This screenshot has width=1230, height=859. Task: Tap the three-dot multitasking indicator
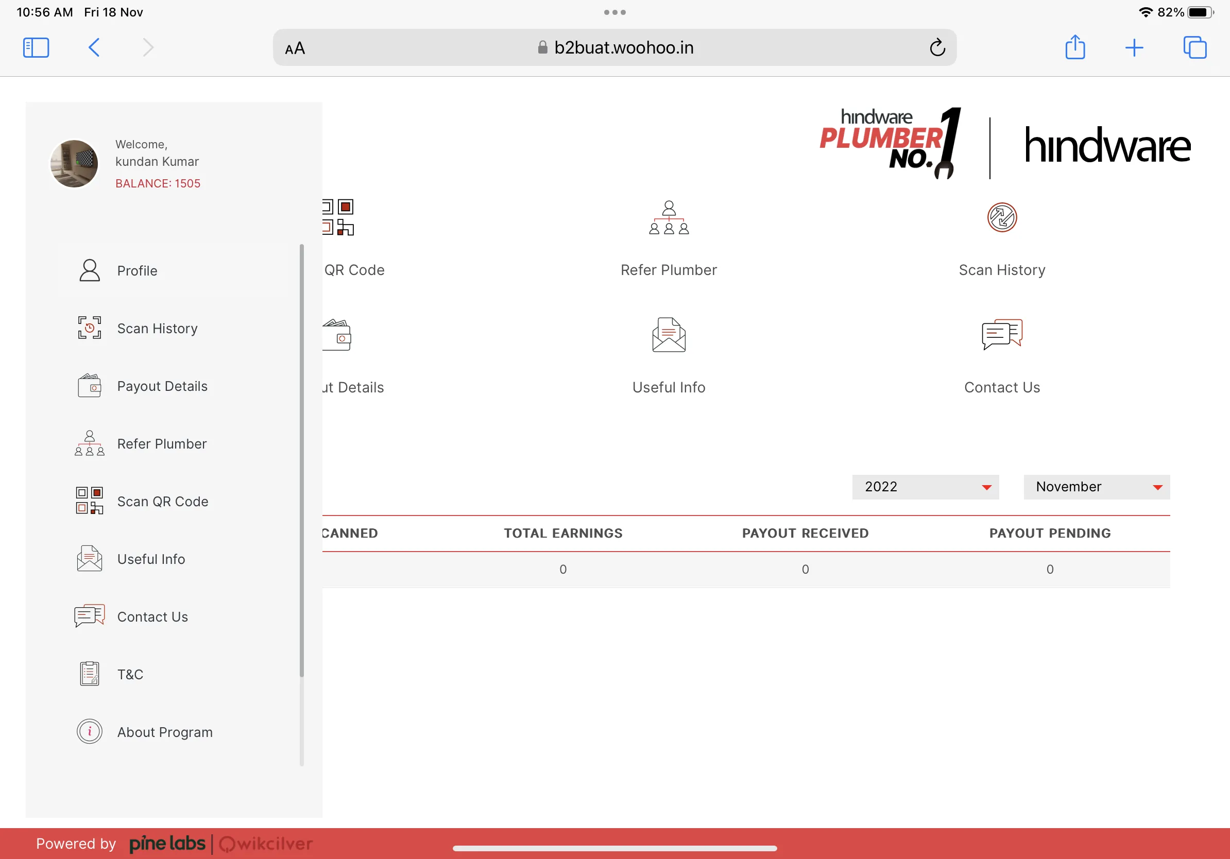pyautogui.click(x=614, y=12)
